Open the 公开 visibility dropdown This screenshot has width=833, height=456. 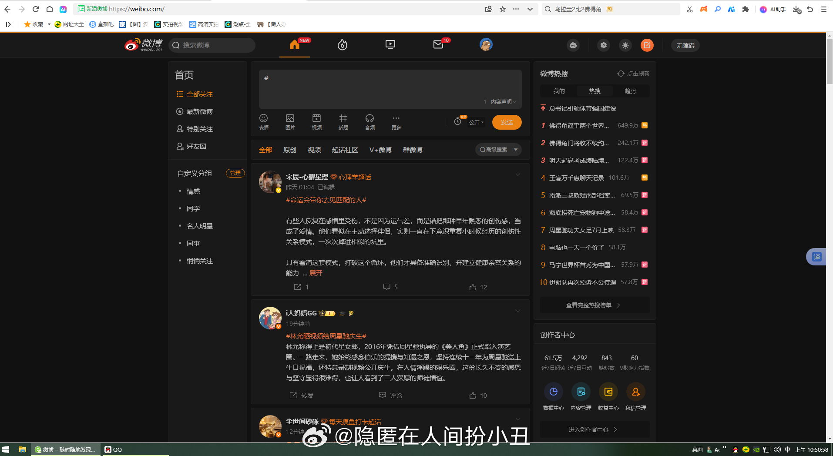click(476, 123)
